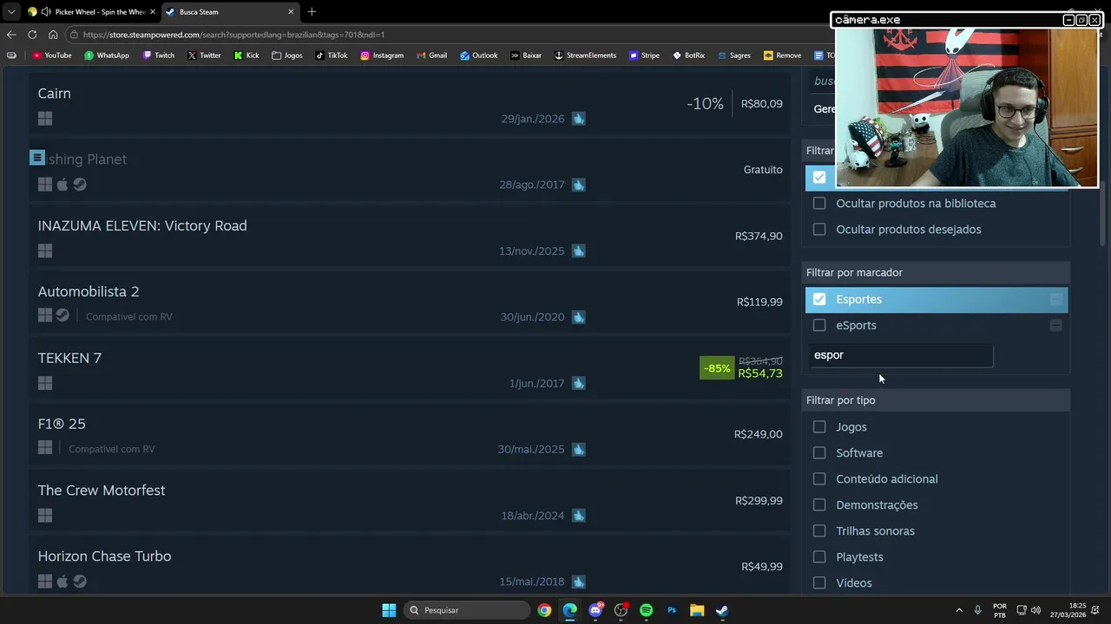The width and height of the screenshot is (1111, 624).
Task: Exclude the eSports tag with minus button
Action: click(1055, 325)
